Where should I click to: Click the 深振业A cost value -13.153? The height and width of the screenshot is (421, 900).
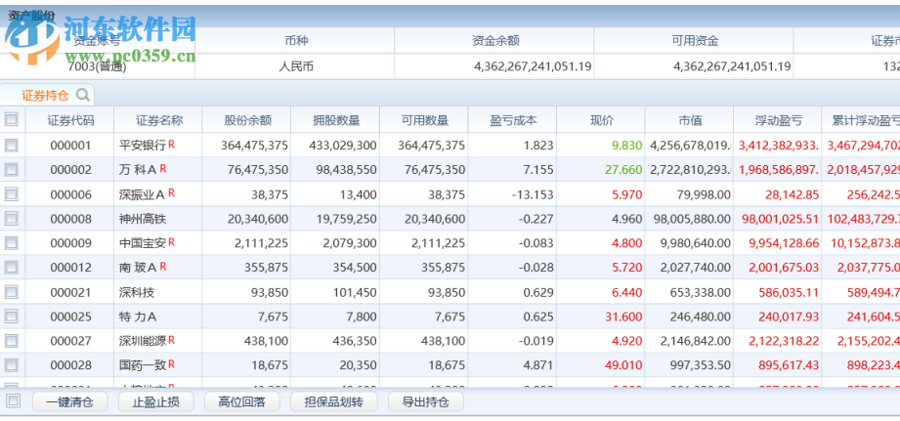533,195
